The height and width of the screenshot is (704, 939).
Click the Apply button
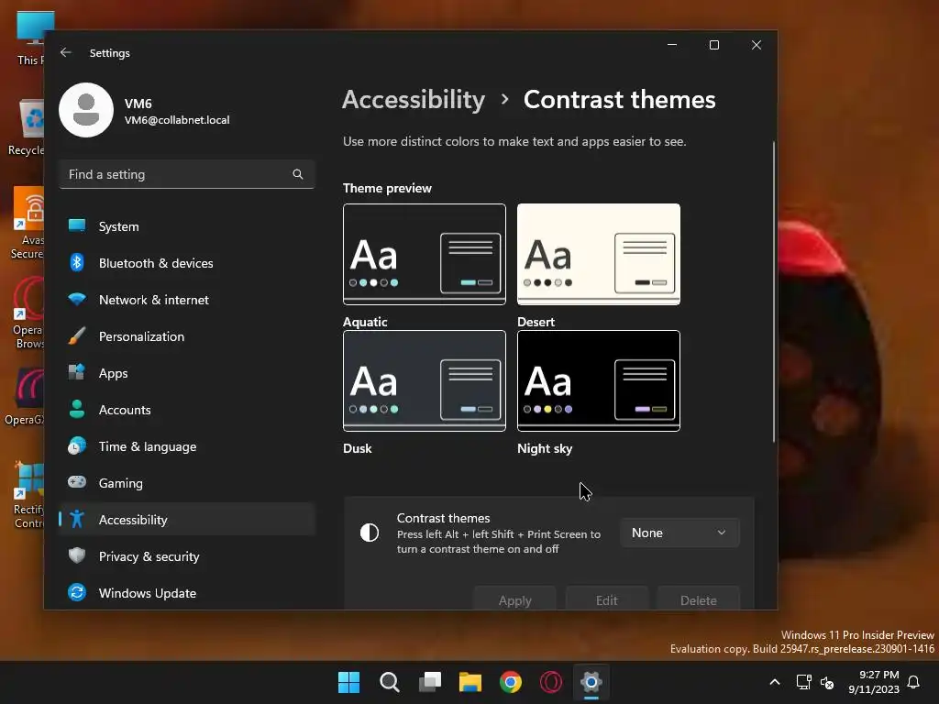click(515, 599)
